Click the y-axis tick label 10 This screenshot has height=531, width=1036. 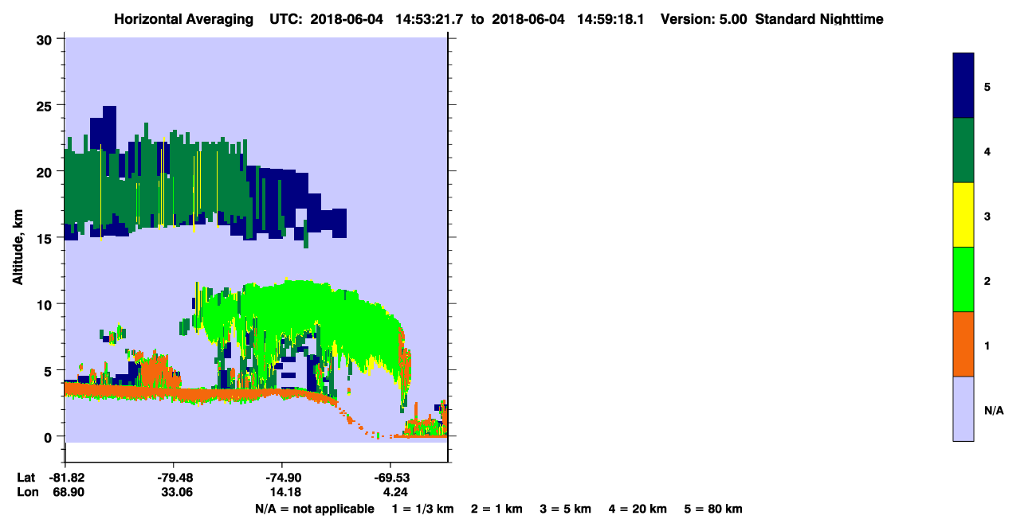pyautogui.click(x=46, y=304)
